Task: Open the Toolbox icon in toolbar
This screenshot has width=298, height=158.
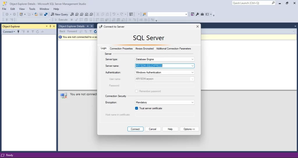Action: (x=202, y=14)
